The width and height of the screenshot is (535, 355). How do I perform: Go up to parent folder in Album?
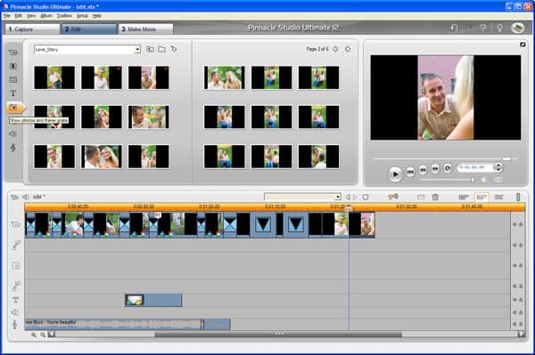(150, 49)
